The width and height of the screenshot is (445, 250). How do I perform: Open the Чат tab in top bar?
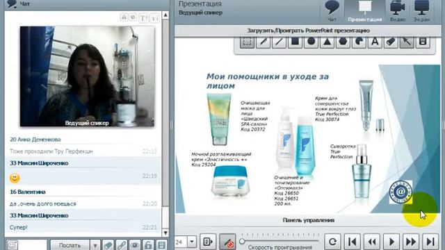(x=332, y=11)
